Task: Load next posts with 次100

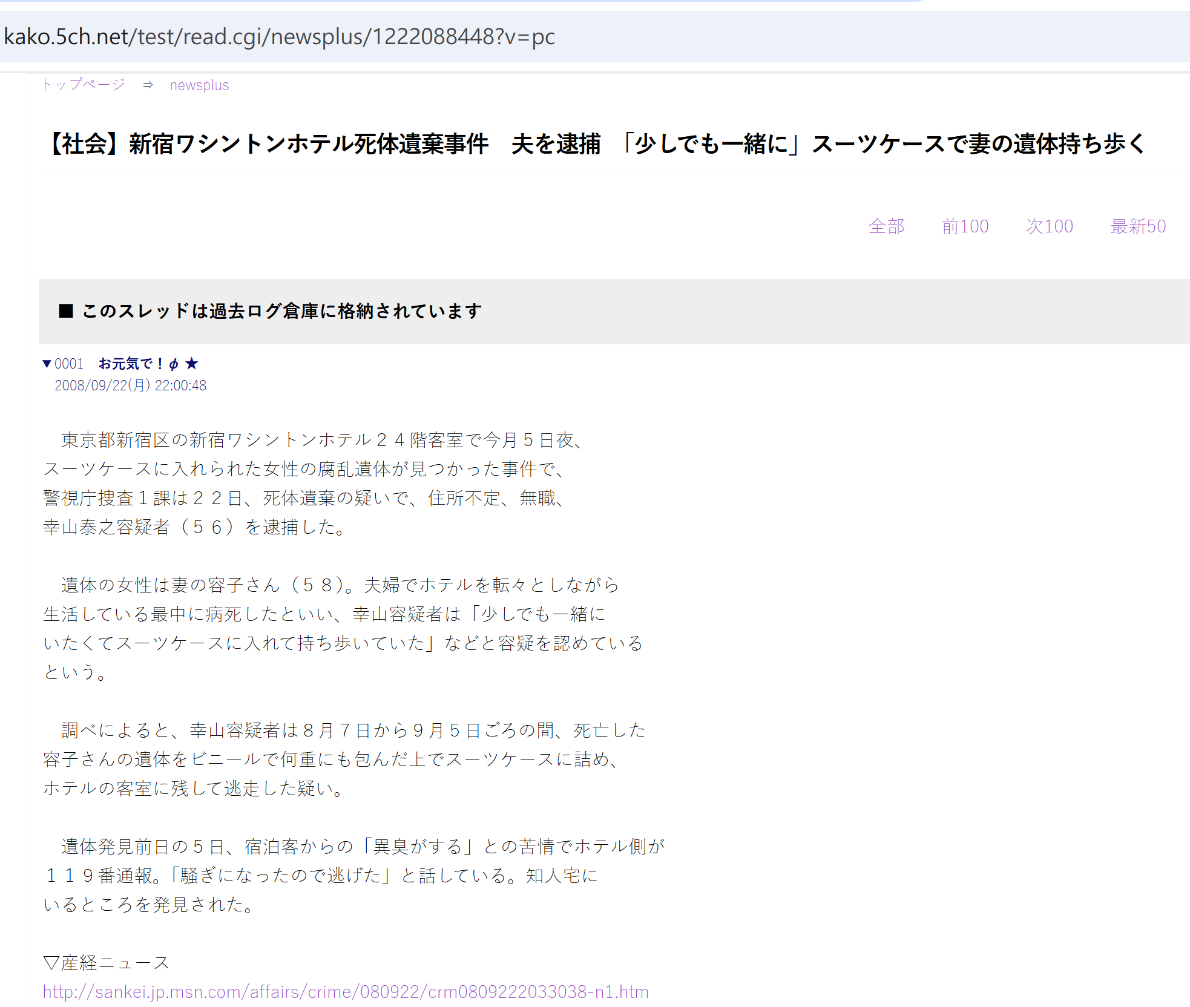Action: pos(1049,226)
